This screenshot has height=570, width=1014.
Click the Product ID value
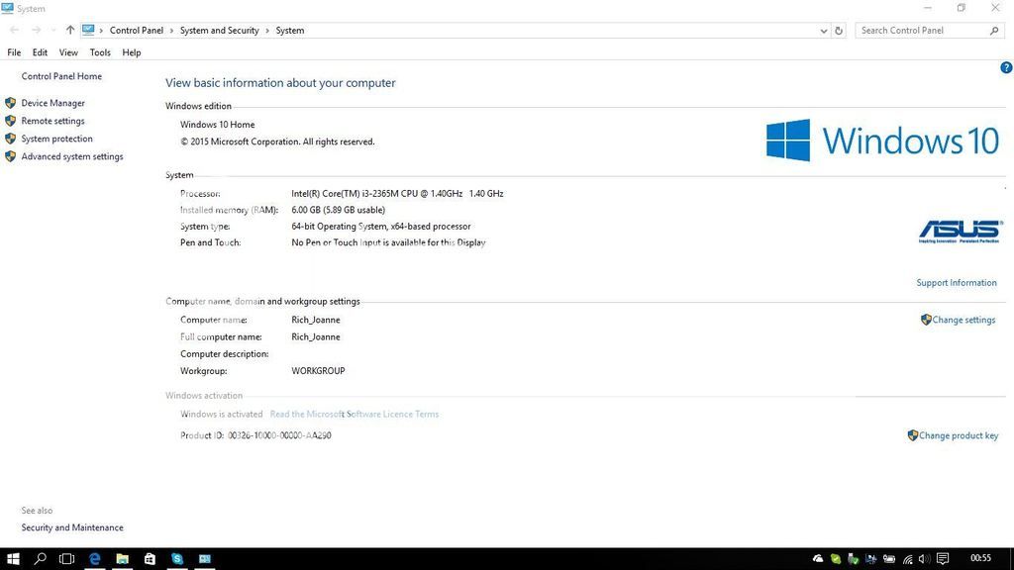point(279,435)
